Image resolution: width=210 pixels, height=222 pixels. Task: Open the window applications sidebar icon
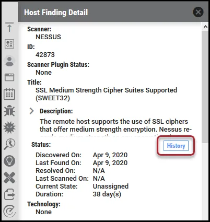9,77
